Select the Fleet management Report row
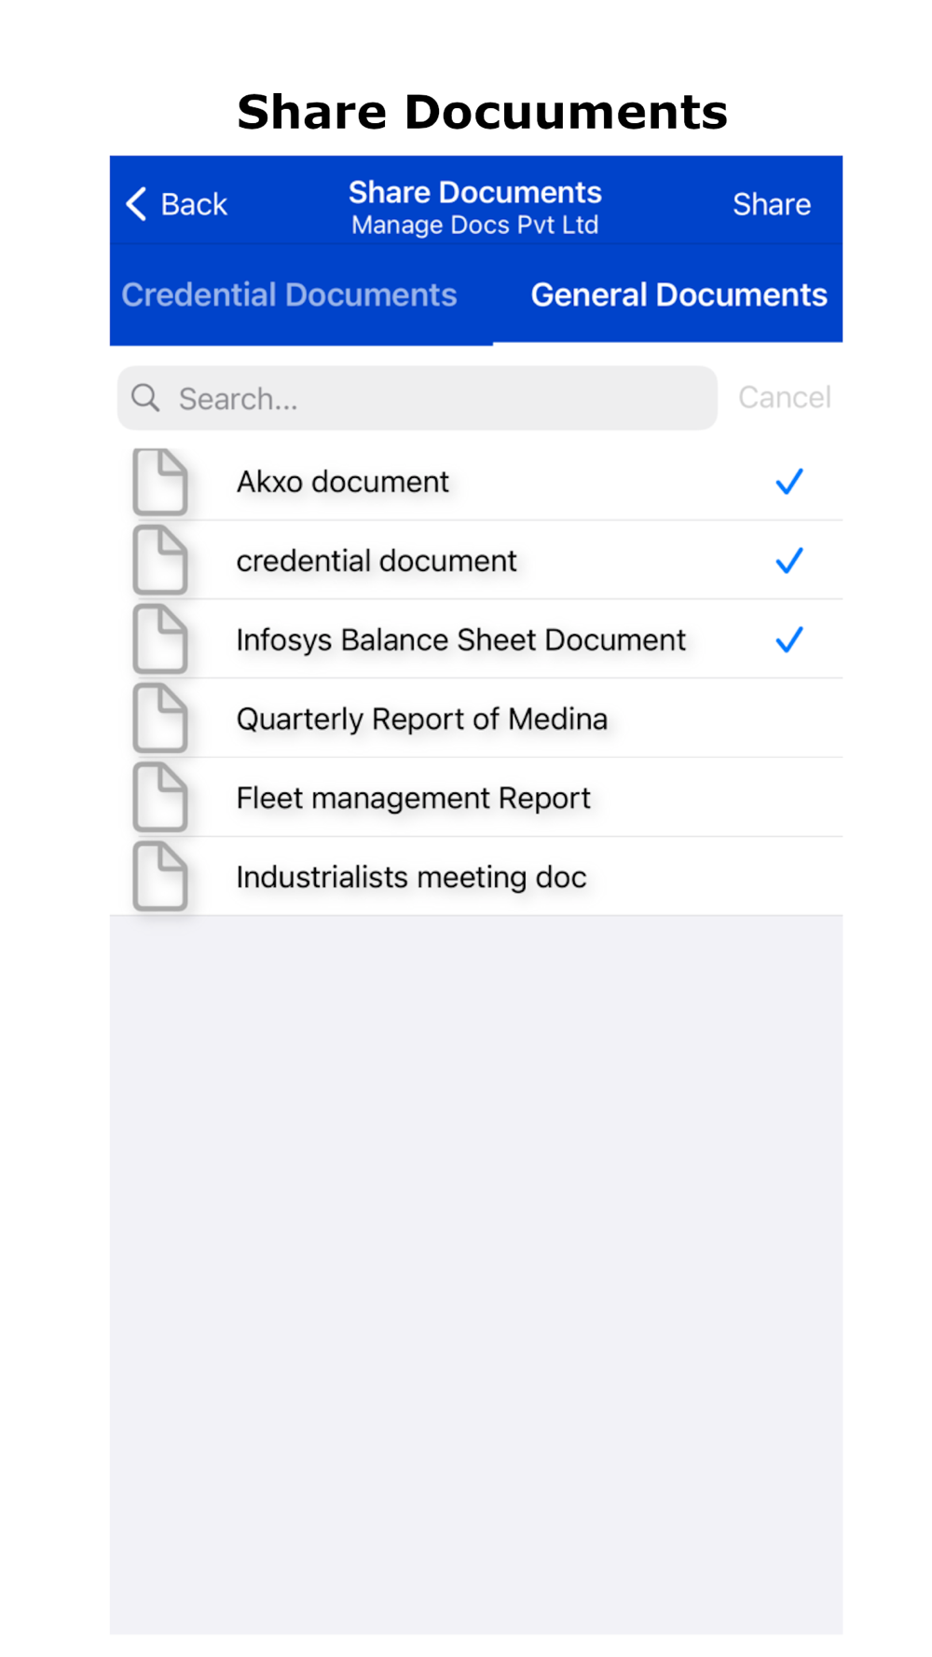 pyautogui.click(x=476, y=798)
